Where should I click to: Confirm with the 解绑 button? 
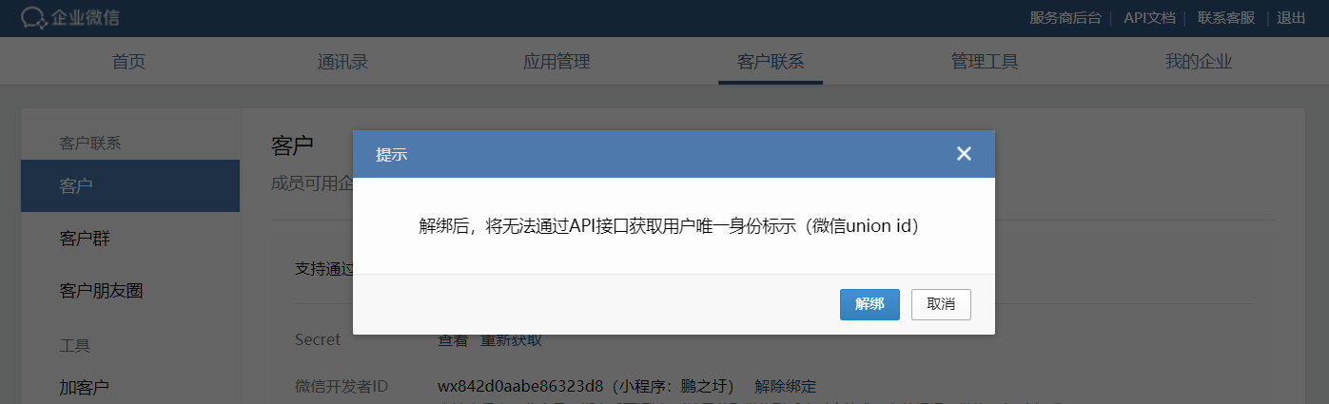[x=870, y=304]
